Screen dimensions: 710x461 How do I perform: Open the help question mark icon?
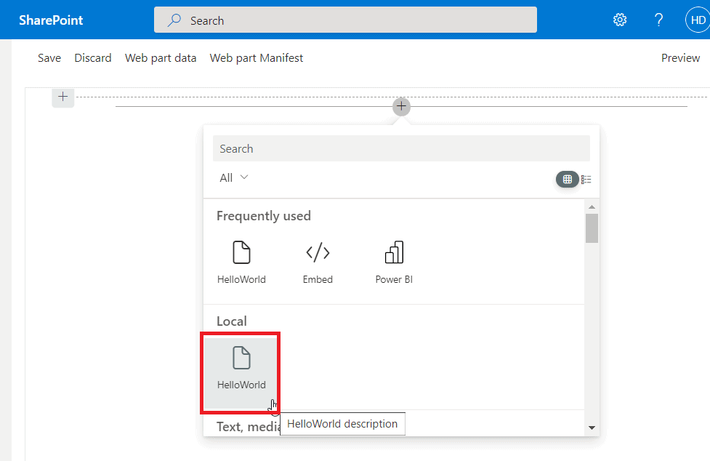[658, 20]
